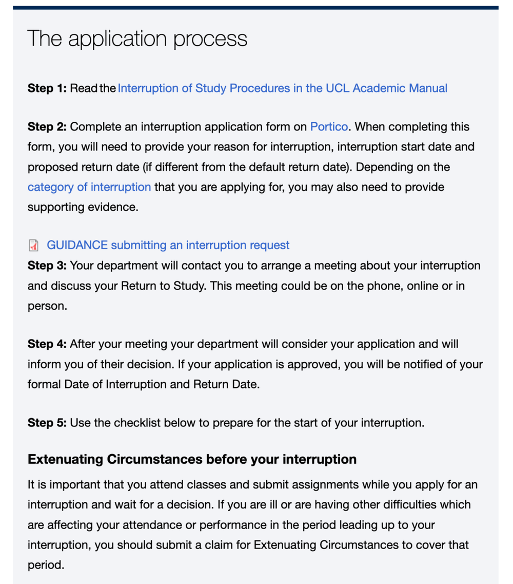
Task: Click the PDF icon beside GUIDANCE link
Action: [33, 246]
